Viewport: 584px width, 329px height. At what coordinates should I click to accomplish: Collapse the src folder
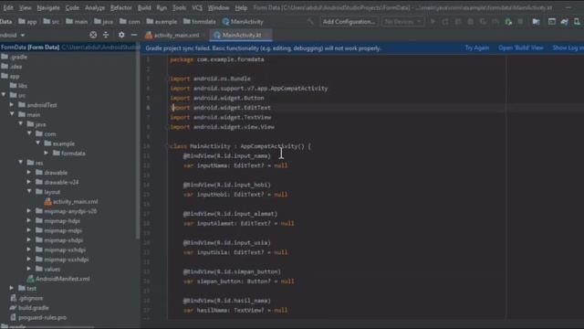click(x=4, y=95)
